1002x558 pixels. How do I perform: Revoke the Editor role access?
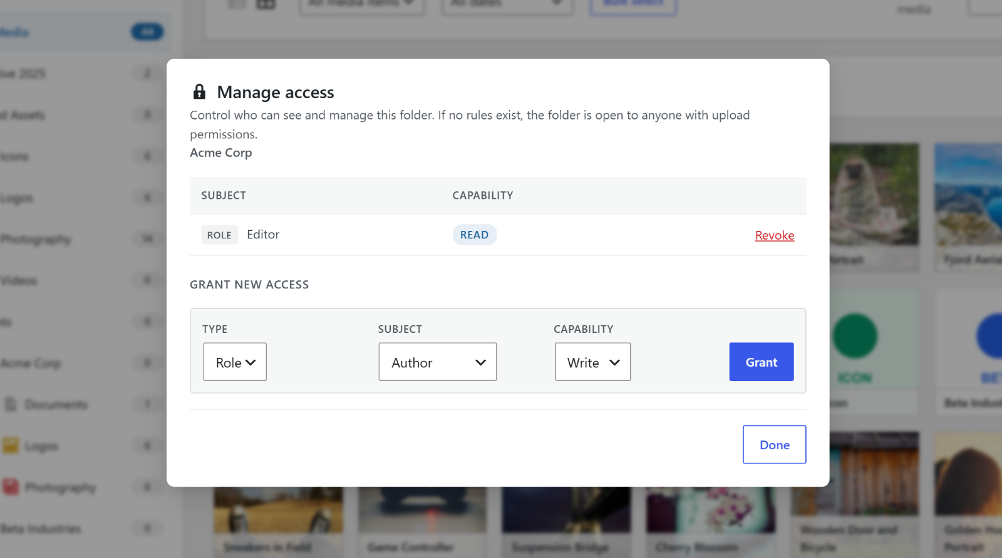click(774, 235)
